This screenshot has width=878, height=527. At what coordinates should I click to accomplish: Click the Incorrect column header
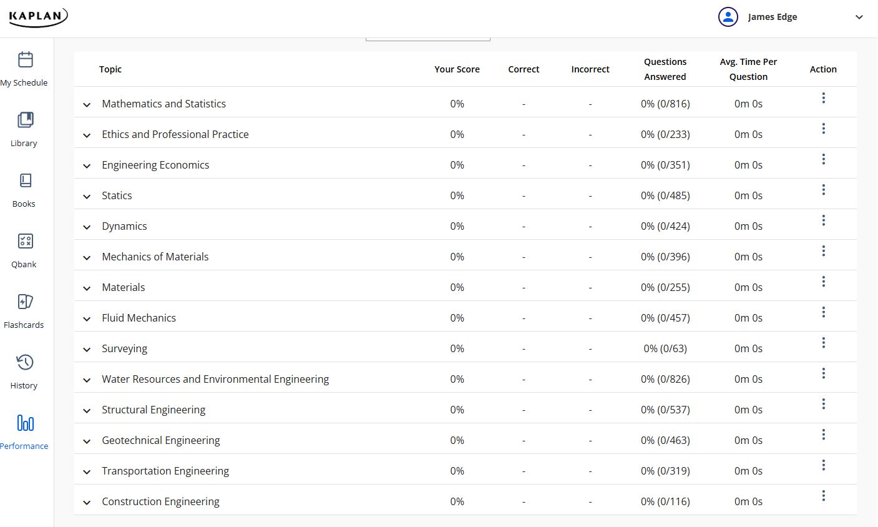[x=590, y=69]
